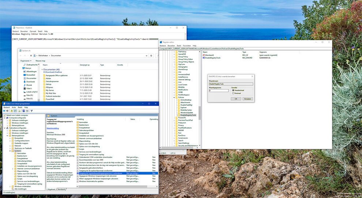Click forward arrow in Group Policy toolbar
Image resolution: width=362 pixels, height=198 pixels.
[7, 111]
